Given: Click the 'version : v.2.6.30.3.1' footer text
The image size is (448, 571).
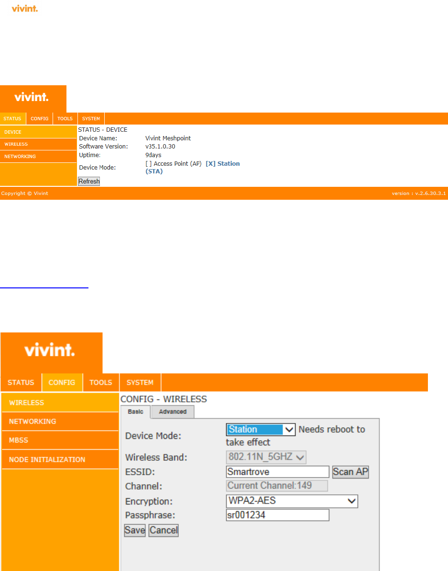Looking at the screenshot, I should pos(418,194).
